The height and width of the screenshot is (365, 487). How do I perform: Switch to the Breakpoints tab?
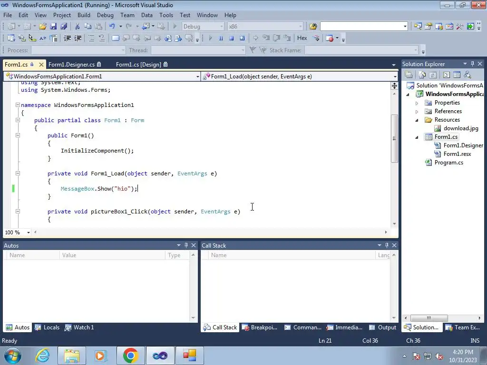coord(260,327)
